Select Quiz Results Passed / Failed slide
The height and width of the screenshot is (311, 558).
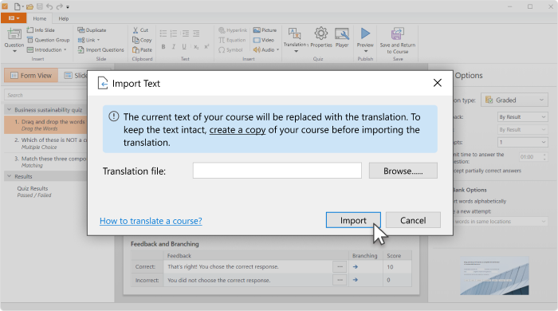[x=34, y=191]
